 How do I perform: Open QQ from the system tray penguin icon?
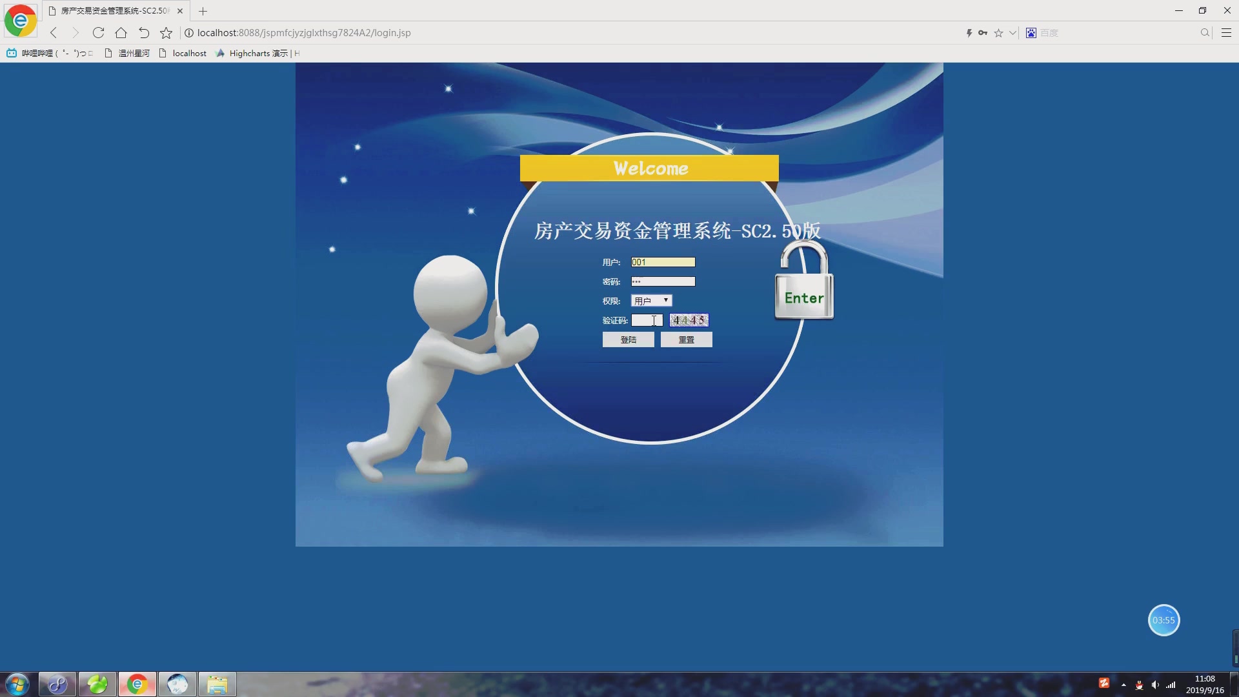pos(1140,685)
